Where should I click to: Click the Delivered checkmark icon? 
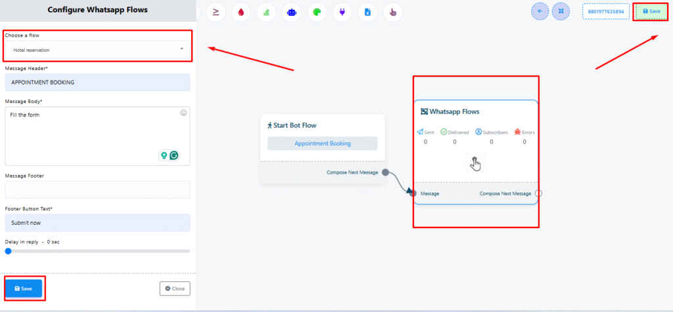coord(444,132)
